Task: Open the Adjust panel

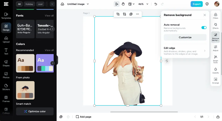Action: coord(215,48)
